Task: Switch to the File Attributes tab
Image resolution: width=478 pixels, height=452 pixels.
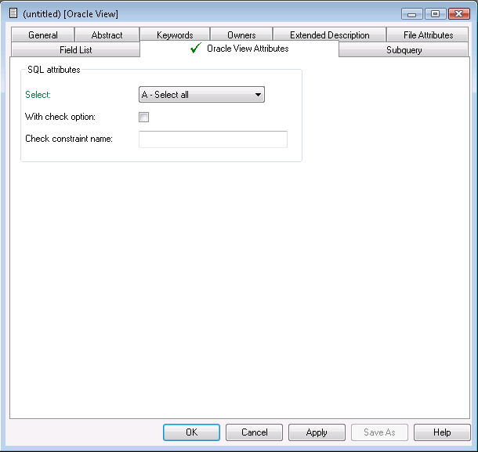Action: coord(428,35)
